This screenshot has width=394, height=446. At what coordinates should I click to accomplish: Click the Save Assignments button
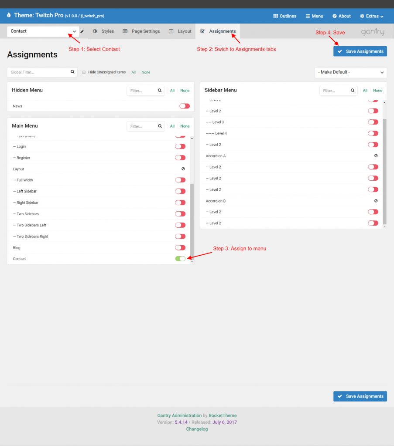click(x=360, y=51)
